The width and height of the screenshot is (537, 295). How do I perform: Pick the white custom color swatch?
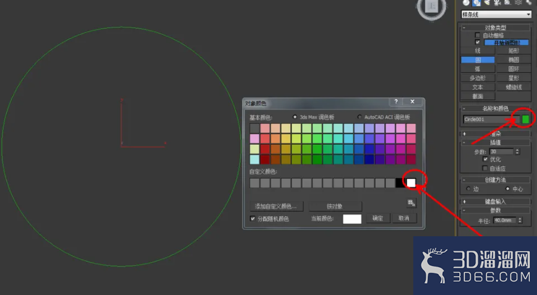tap(411, 182)
